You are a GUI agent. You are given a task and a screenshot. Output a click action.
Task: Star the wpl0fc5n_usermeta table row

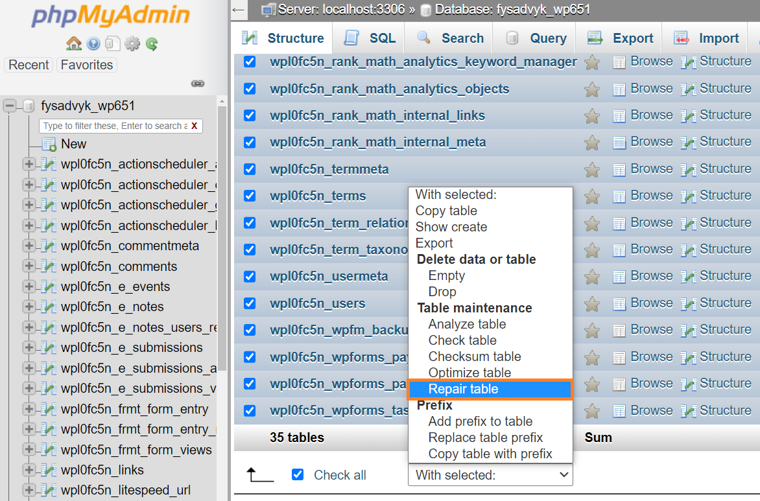coord(592,276)
